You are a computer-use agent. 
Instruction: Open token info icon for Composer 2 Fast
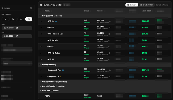click(110, 70)
